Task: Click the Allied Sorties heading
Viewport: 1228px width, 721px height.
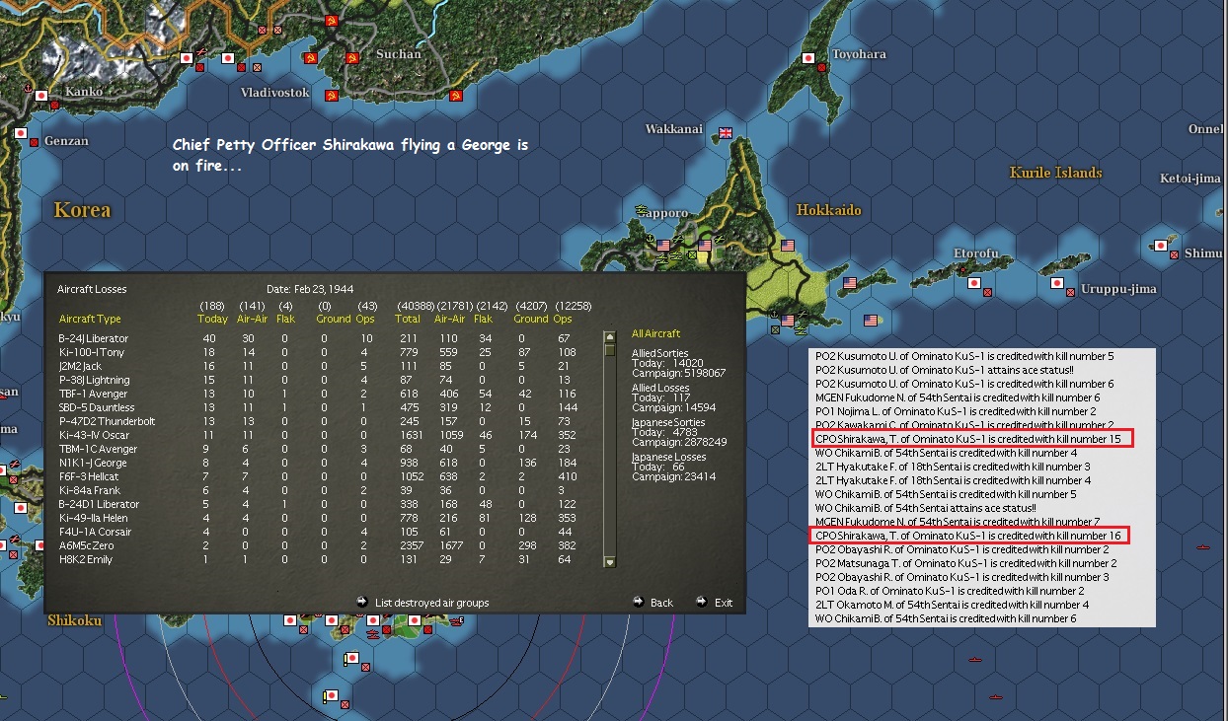Action: [660, 353]
